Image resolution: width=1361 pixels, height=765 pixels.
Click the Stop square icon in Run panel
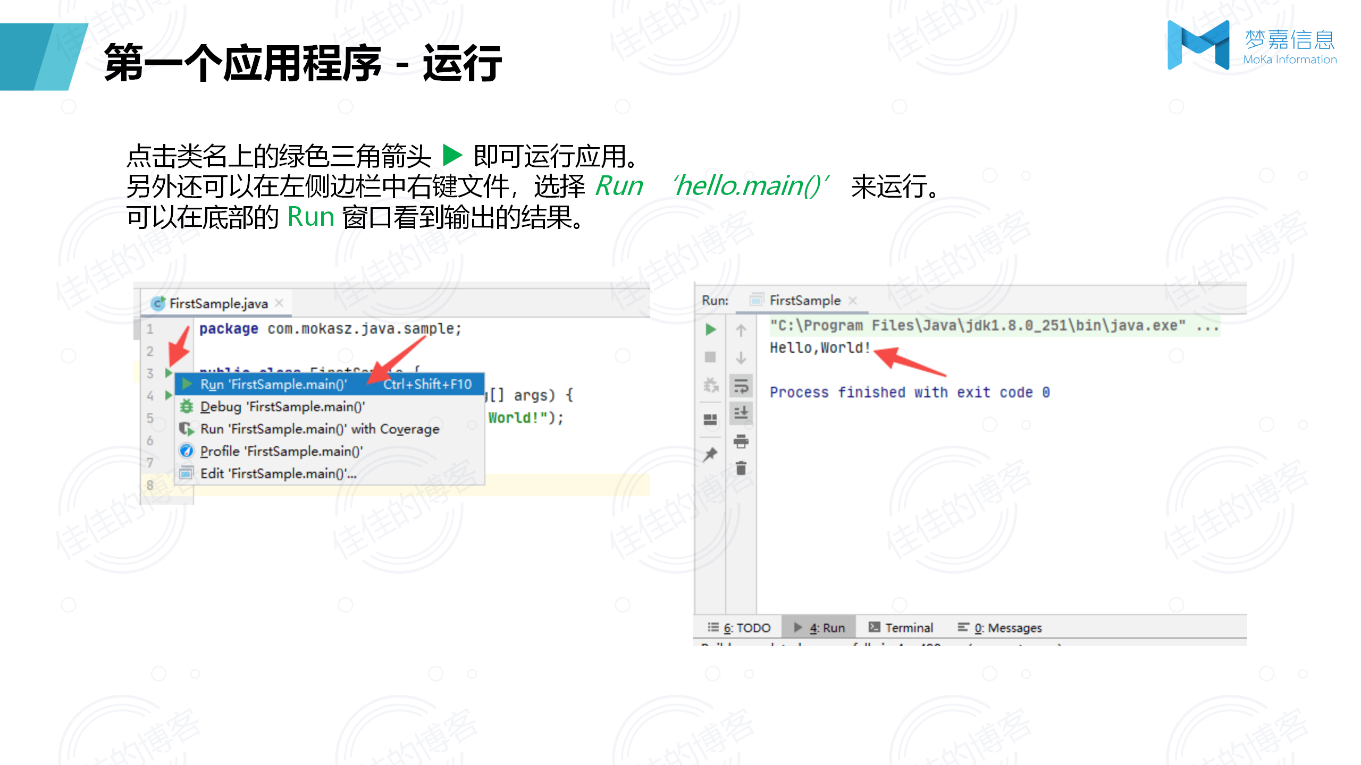point(710,357)
